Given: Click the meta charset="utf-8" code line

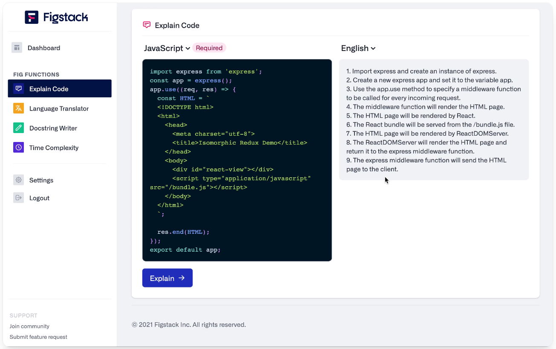Looking at the screenshot, I should [x=213, y=133].
